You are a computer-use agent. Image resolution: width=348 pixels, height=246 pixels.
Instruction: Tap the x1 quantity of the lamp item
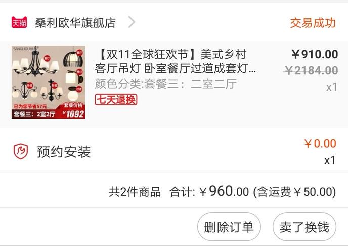[332, 87]
